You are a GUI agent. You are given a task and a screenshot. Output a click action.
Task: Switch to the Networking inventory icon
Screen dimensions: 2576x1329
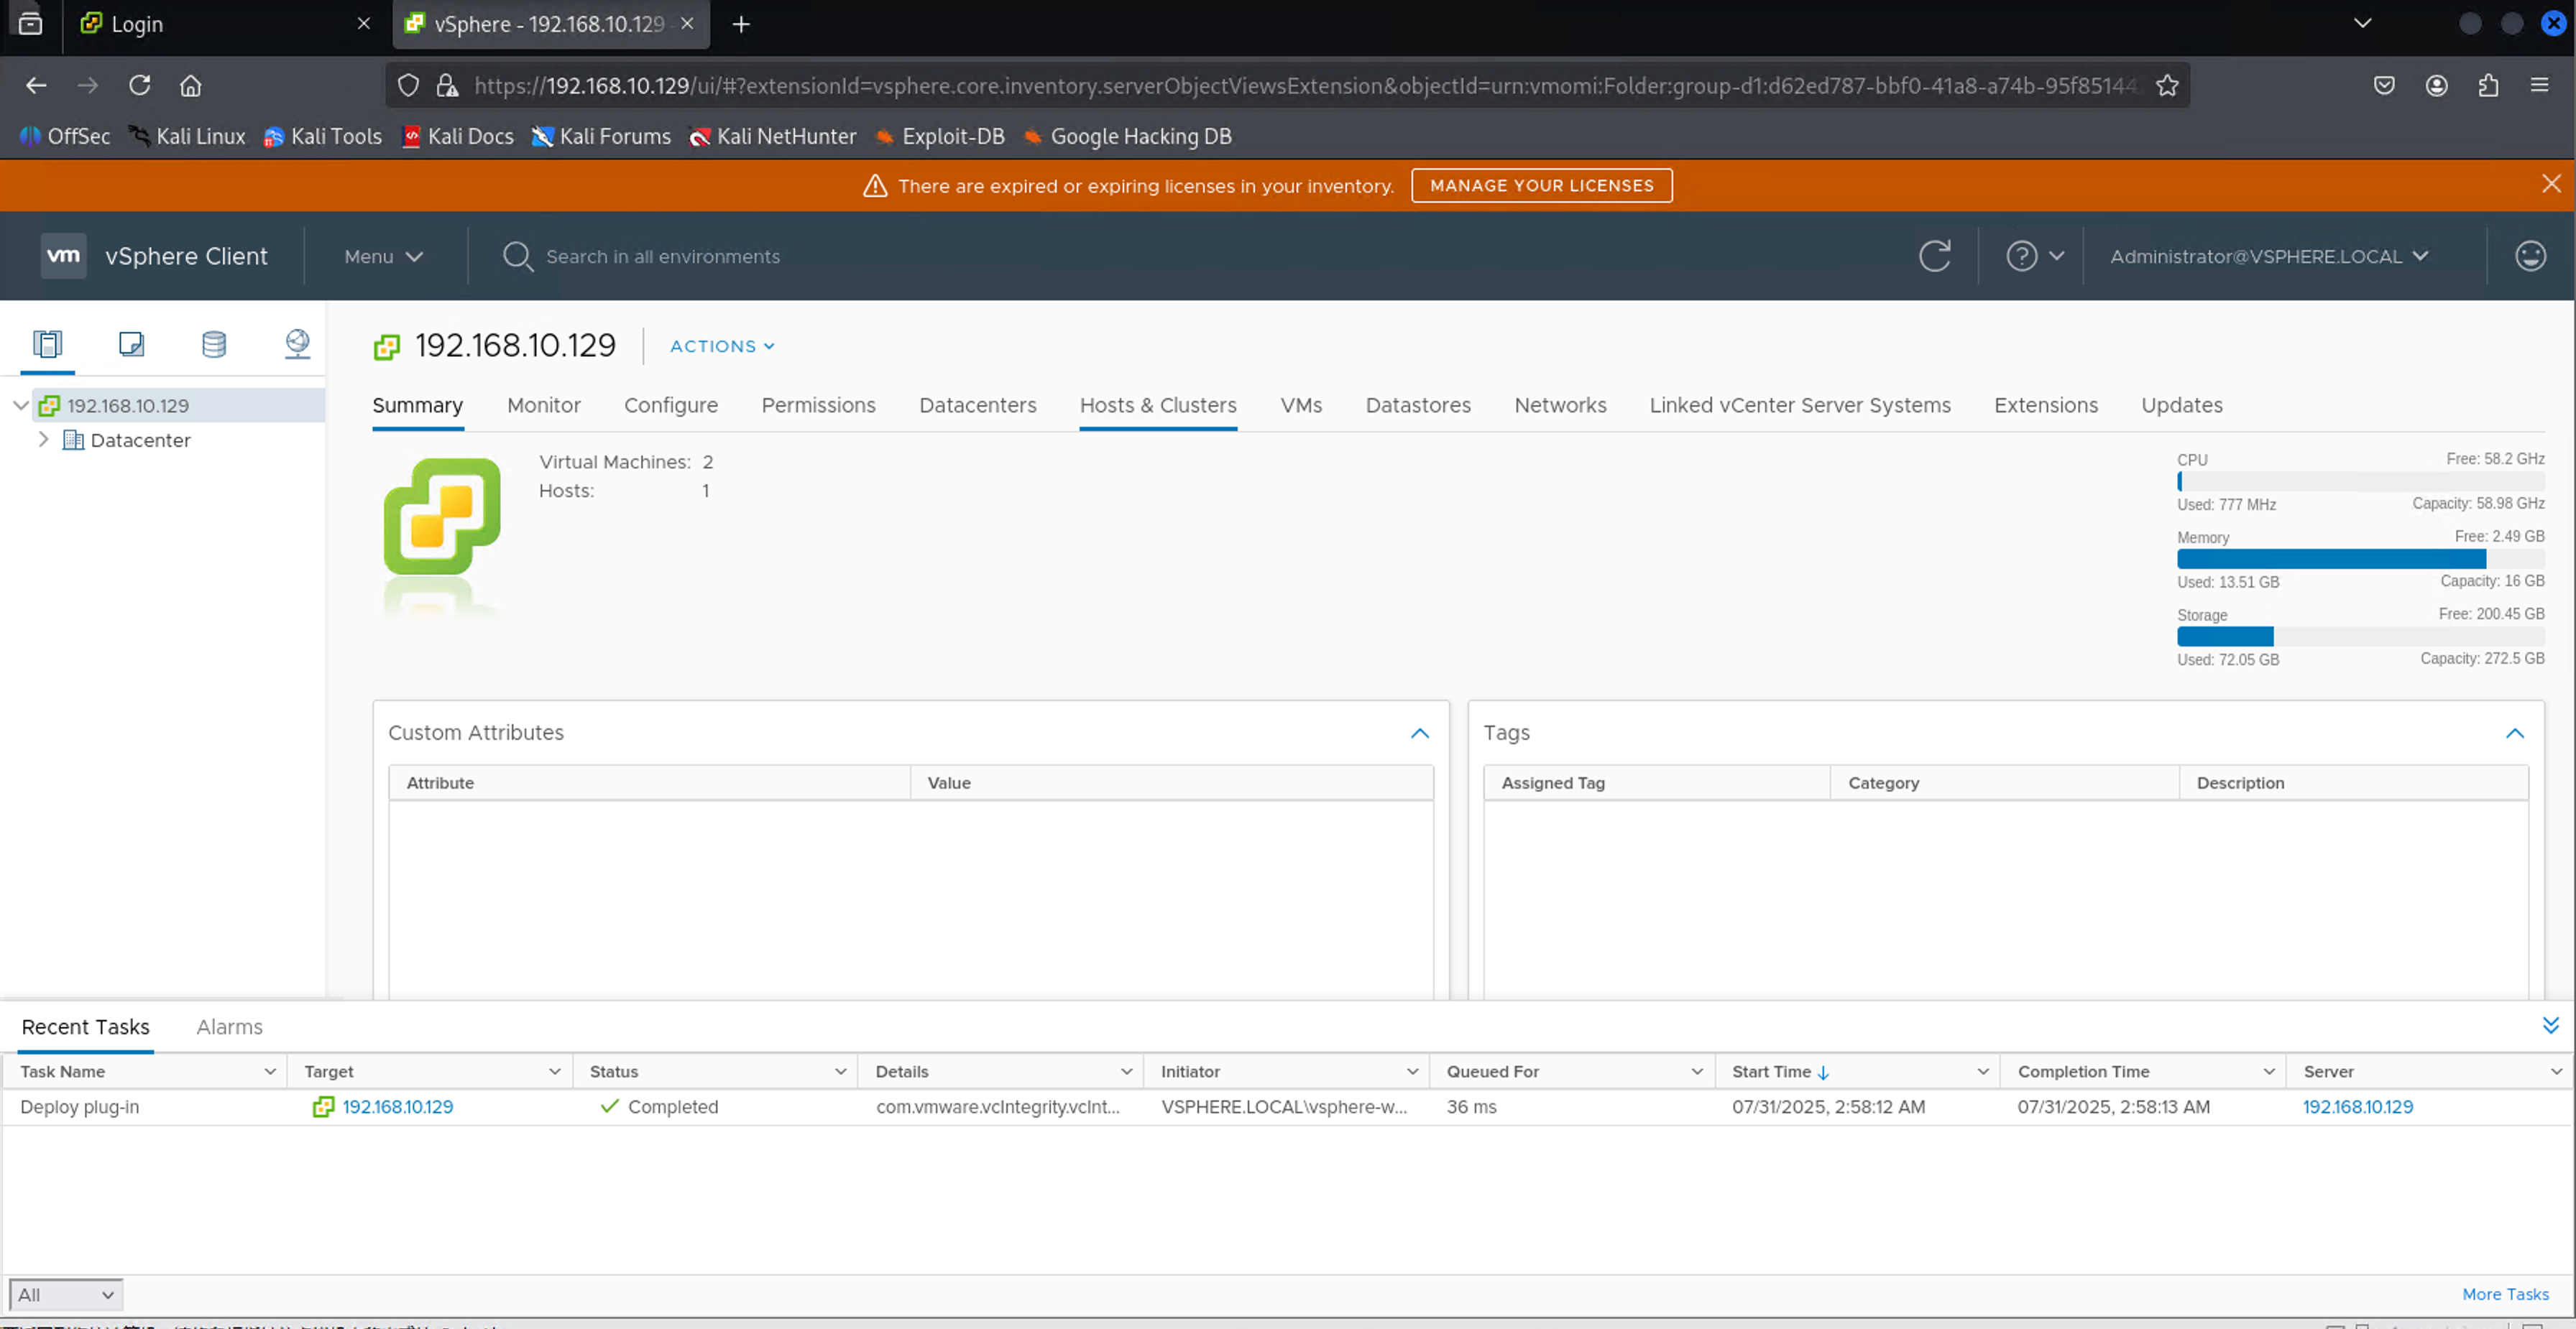(x=297, y=343)
